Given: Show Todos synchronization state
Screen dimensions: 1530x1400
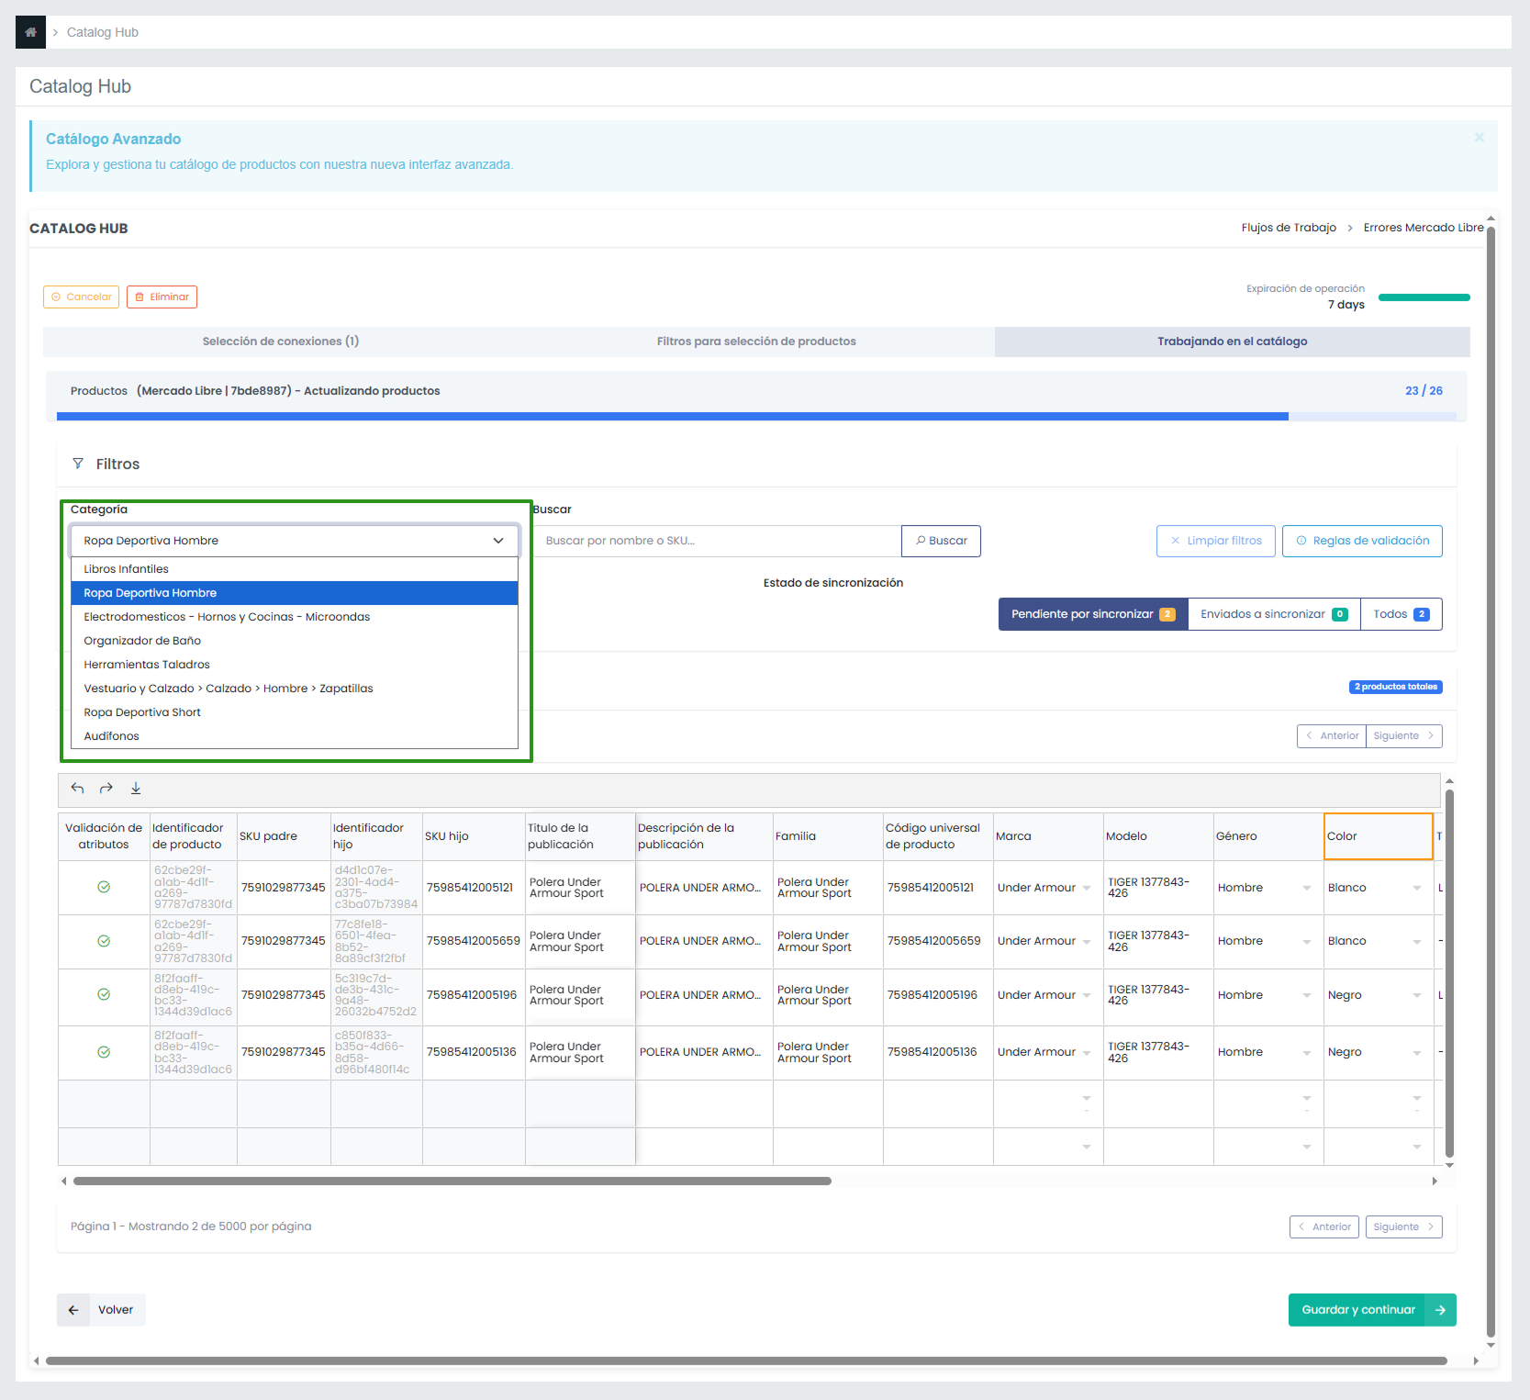Looking at the screenshot, I should (x=1401, y=614).
